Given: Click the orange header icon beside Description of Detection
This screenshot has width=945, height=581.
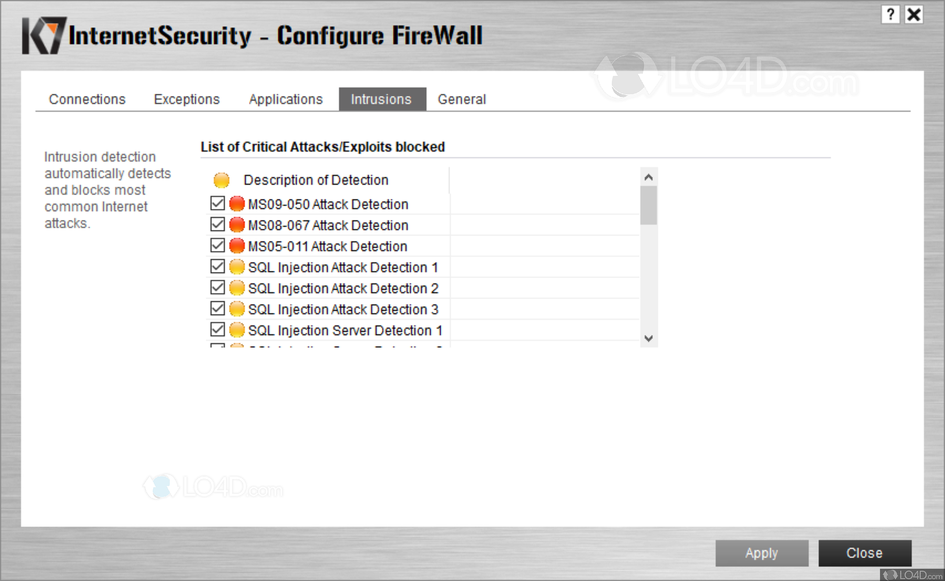Looking at the screenshot, I should pyautogui.click(x=221, y=180).
